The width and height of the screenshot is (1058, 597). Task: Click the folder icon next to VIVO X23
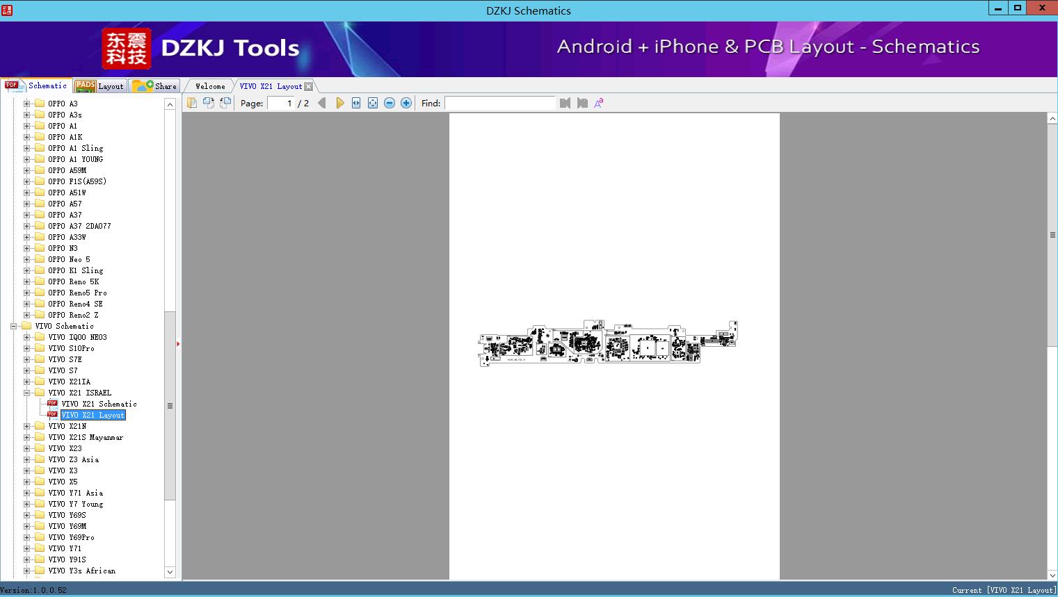pyautogui.click(x=40, y=448)
